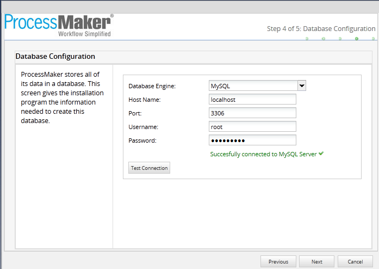Cancel the installation wizard
Screen dimensions: 379x269
click(355, 262)
